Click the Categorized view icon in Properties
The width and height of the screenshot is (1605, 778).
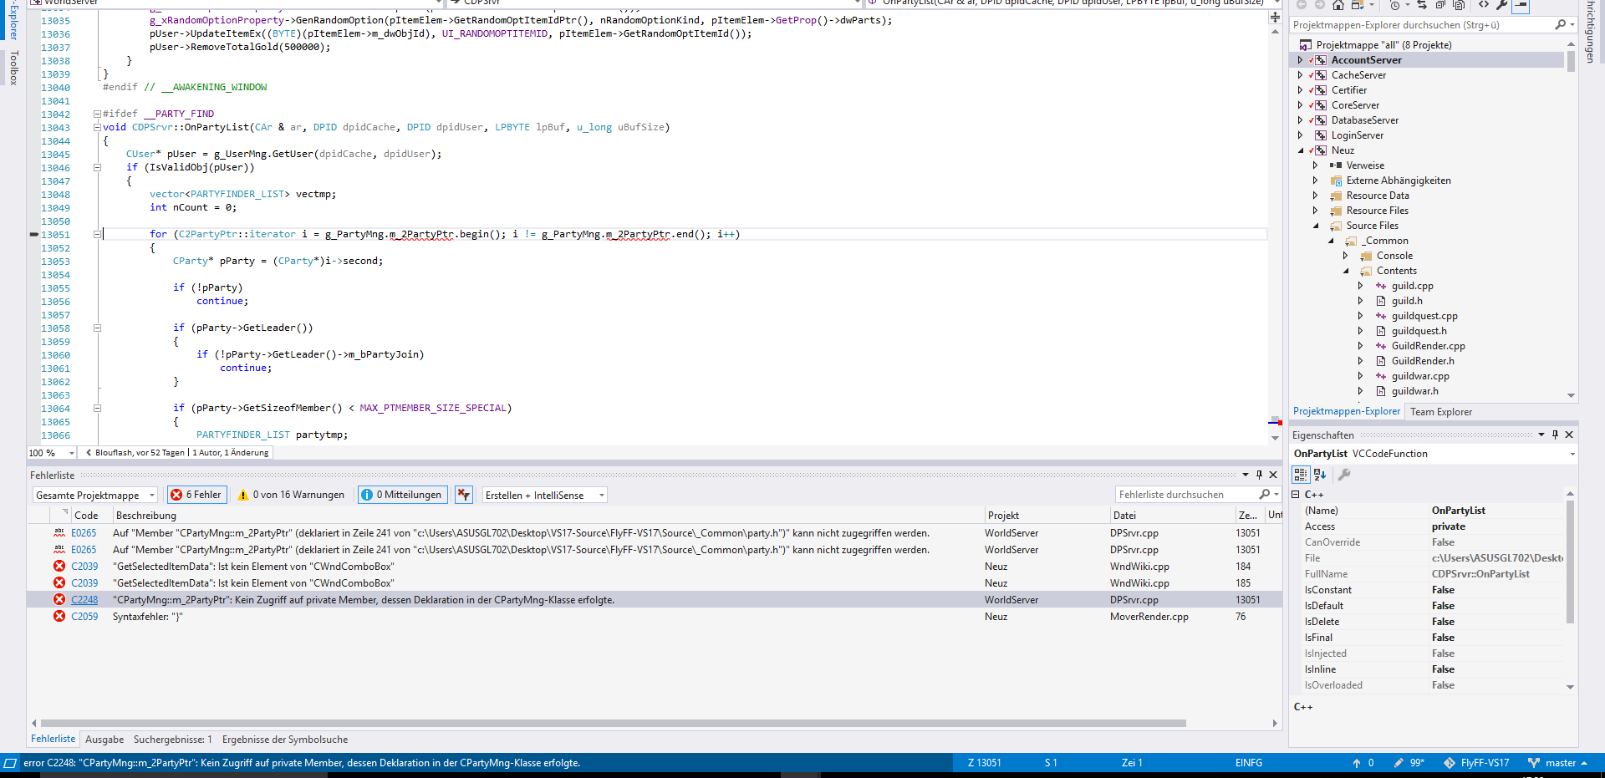point(1301,475)
